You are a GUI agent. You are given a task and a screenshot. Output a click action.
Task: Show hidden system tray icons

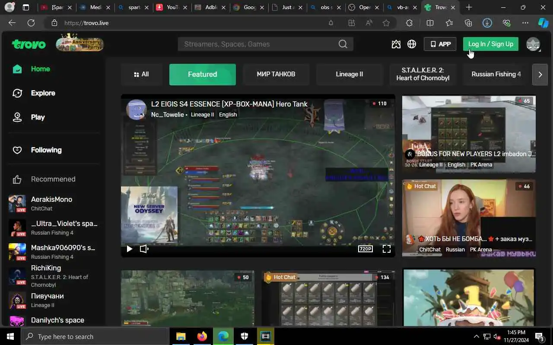point(477,336)
